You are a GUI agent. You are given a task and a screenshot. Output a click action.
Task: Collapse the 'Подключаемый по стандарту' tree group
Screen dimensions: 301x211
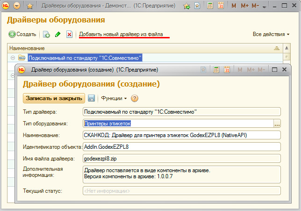[x=12, y=58]
